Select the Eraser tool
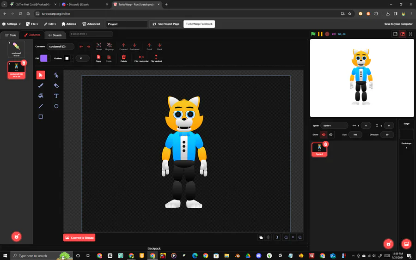This screenshot has width=416, height=260. tap(56, 85)
